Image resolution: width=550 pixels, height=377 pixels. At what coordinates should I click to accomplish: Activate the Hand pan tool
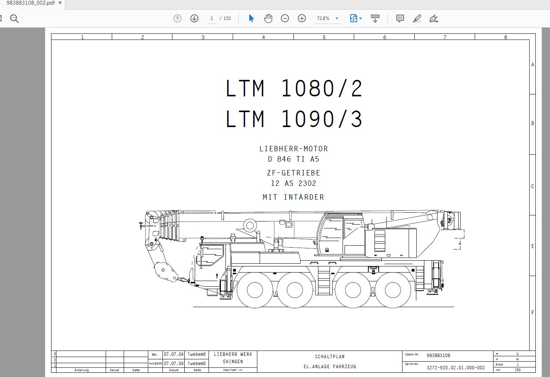[268, 18]
